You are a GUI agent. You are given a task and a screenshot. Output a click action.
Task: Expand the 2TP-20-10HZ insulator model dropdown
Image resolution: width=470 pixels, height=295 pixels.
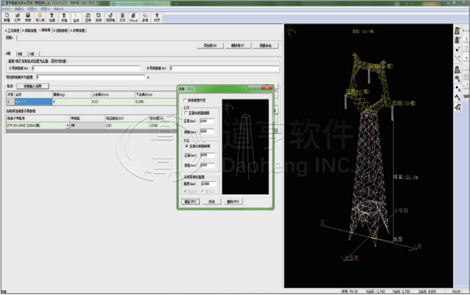(67, 125)
